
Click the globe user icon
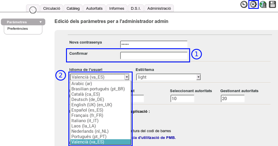(x=263, y=4)
